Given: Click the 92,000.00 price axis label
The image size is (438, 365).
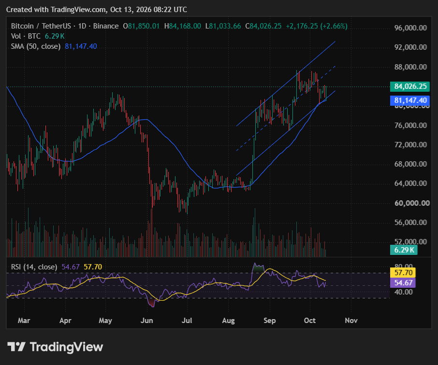Looking at the screenshot, I should pyautogui.click(x=410, y=47).
